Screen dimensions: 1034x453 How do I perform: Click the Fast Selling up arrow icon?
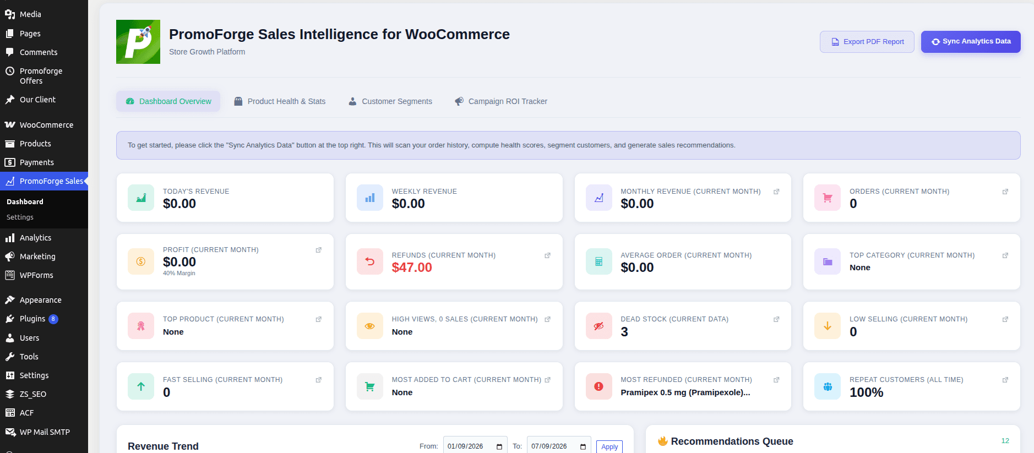(141, 386)
